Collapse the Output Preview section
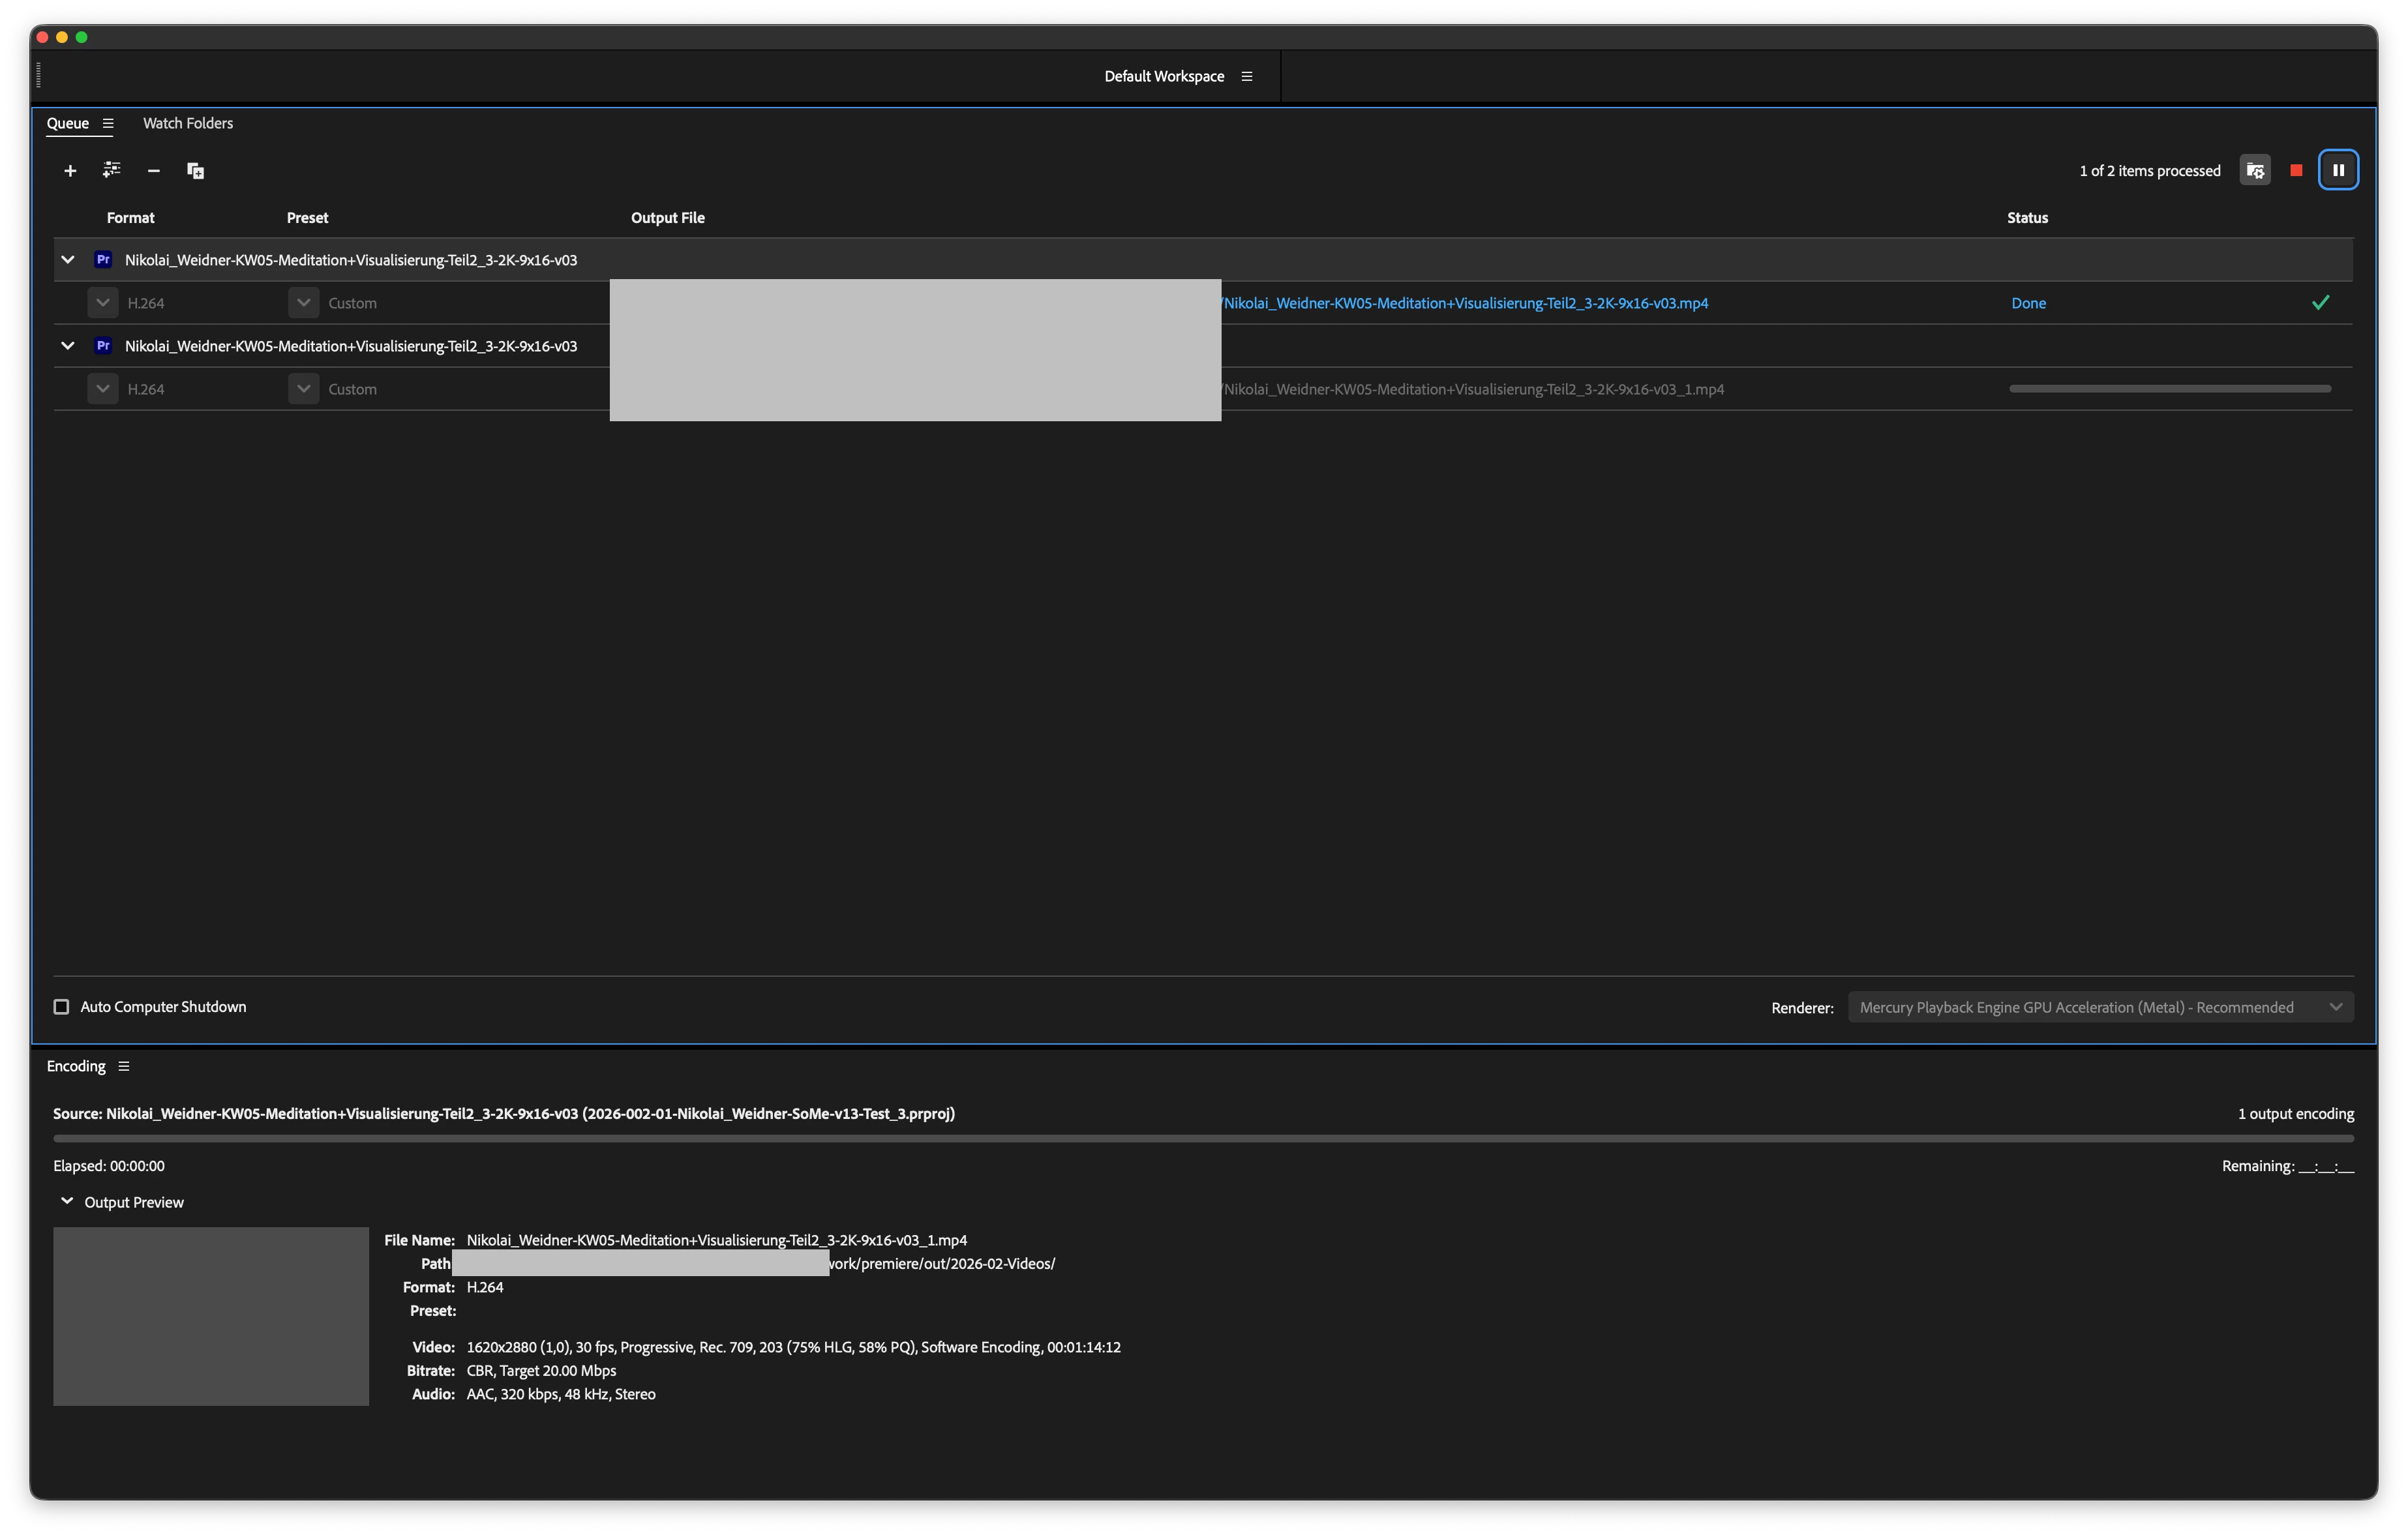 point(67,1201)
